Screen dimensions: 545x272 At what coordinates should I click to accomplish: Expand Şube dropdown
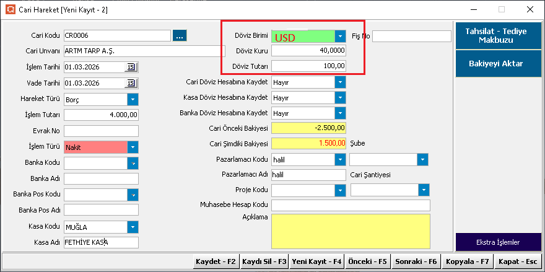pyautogui.click(x=422, y=160)
